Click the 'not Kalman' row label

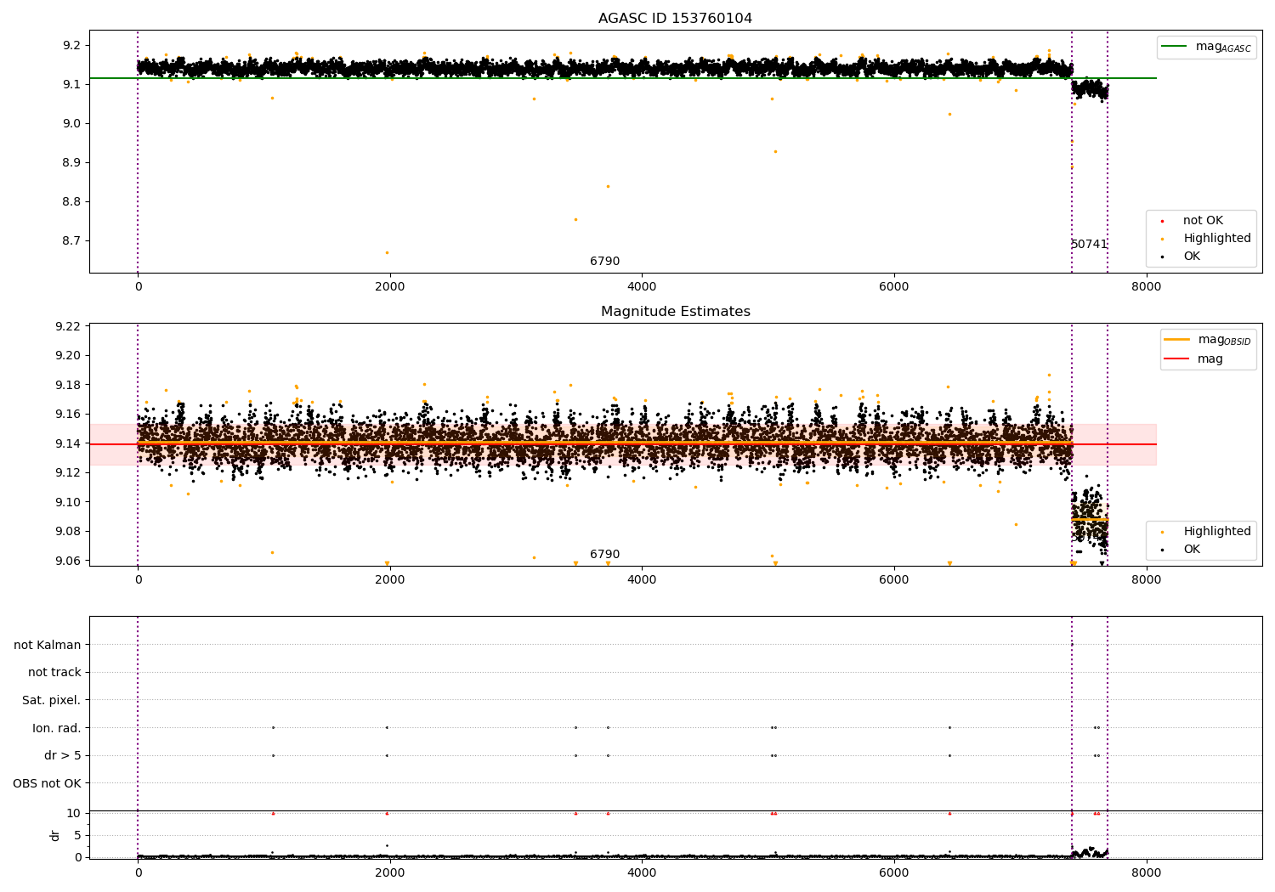click(x=48, y=646)
